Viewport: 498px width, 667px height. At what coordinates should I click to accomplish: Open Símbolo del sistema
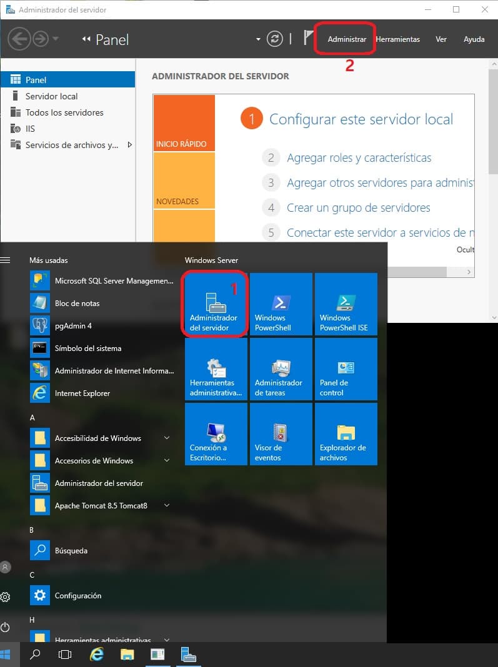(x=102, y=348)
